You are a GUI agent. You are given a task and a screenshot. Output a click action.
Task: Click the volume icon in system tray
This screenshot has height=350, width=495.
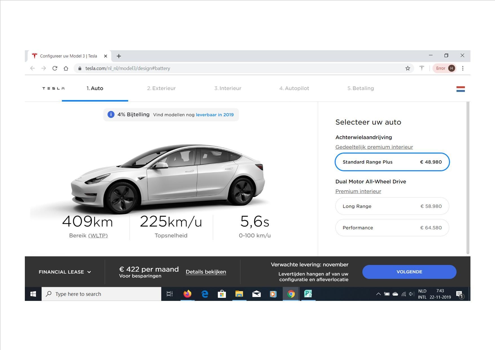(x=412, y=294)
